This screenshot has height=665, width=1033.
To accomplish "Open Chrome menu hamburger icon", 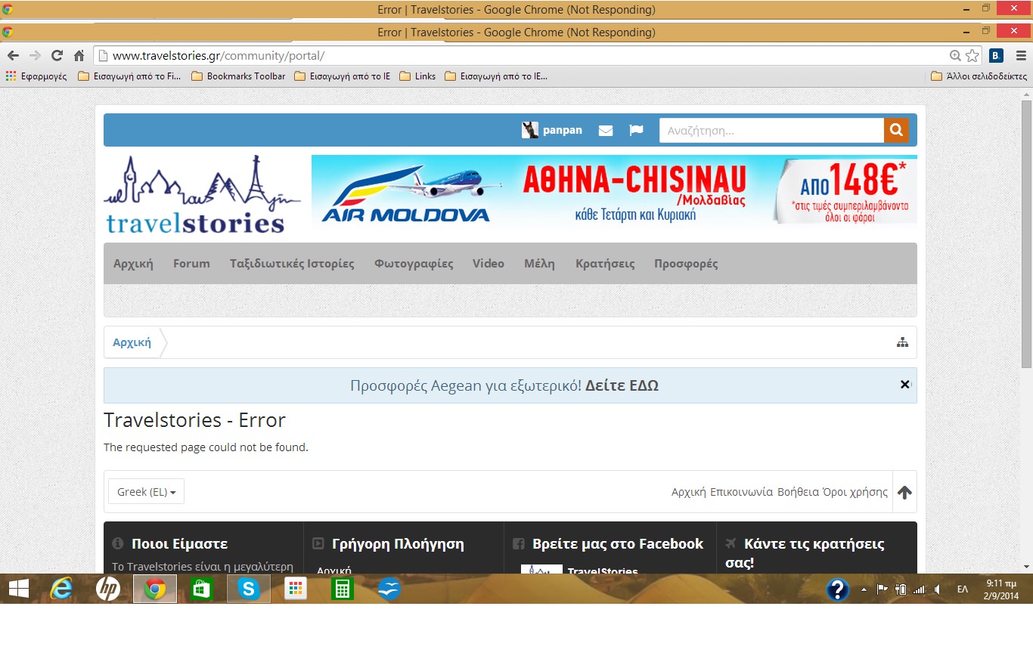I will [1021, 56].
